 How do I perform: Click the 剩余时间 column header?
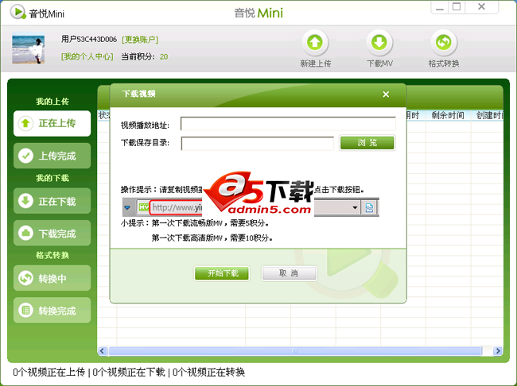(x=448, y=115)
